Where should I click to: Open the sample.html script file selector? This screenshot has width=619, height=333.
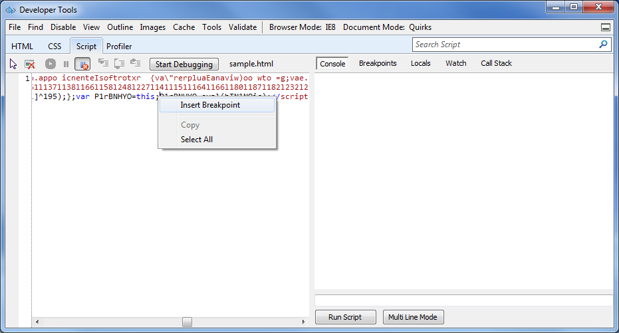tap(251, 64)
